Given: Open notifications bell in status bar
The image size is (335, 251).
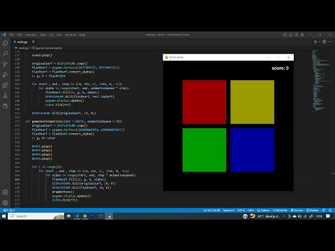Looking at the screenshot, I should 330,210.
